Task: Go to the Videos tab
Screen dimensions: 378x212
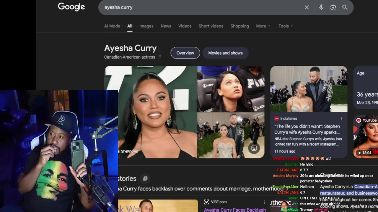Action: tap(185, 26)
